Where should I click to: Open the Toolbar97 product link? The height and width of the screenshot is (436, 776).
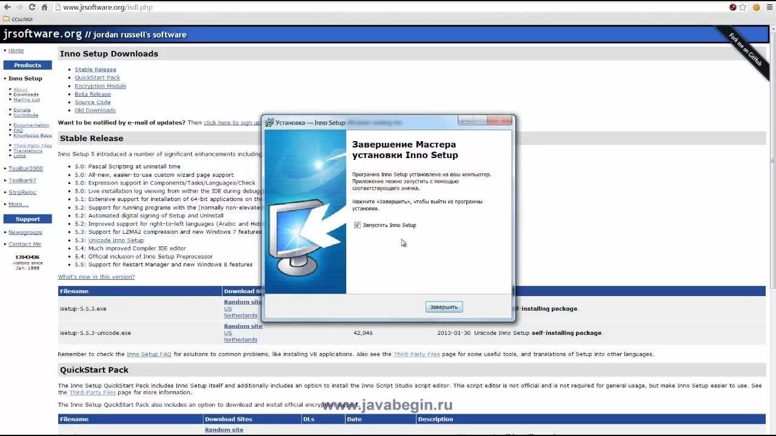(22, 180)
